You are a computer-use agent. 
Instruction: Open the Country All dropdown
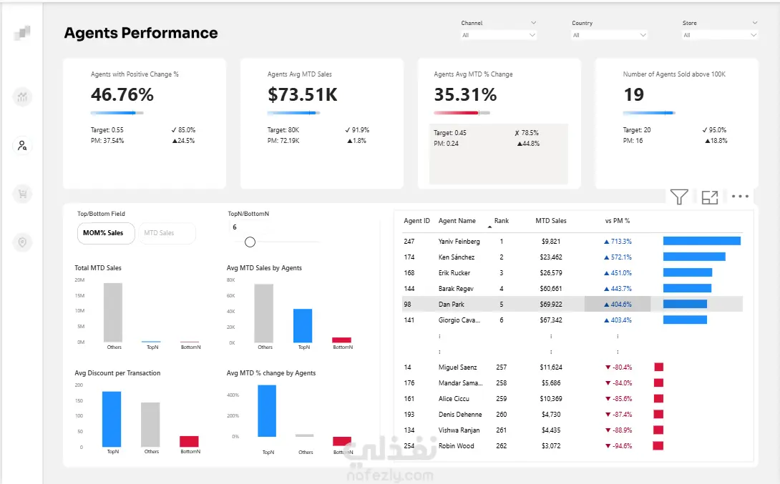click(609, 35)
